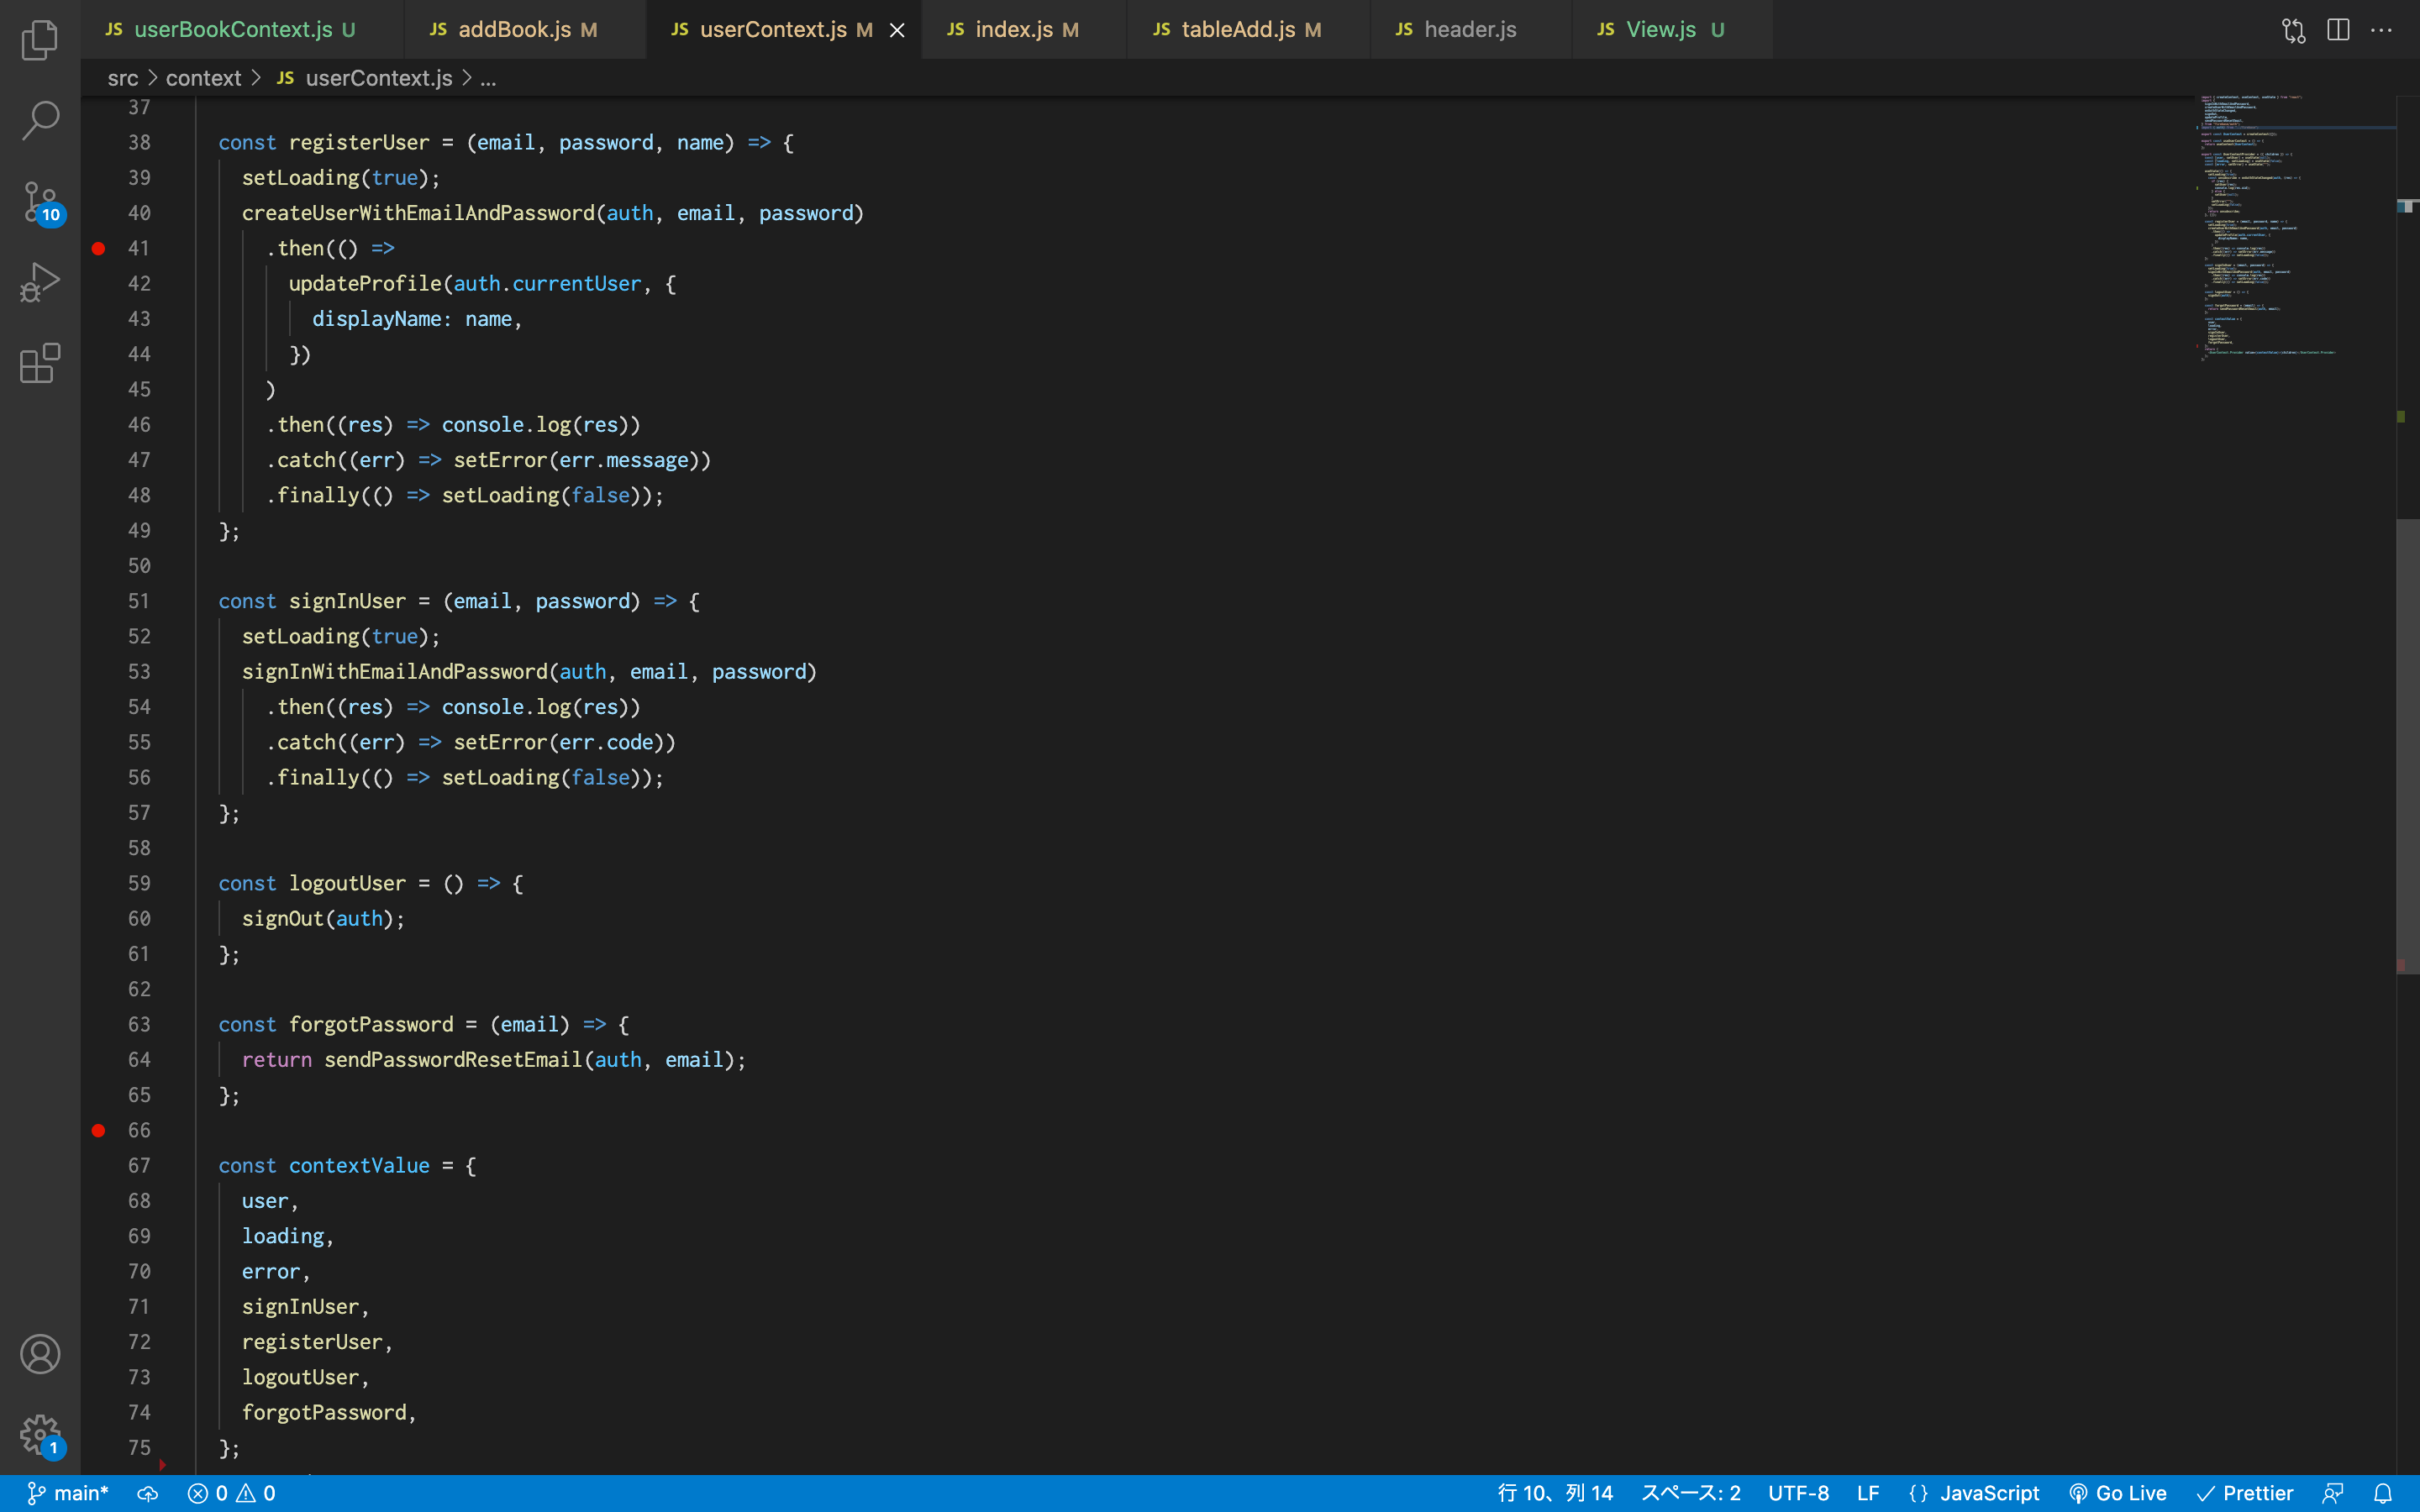Open the Extensions view
The width and height of the screenshot is (2420, 1512).
tap(40, 364)
